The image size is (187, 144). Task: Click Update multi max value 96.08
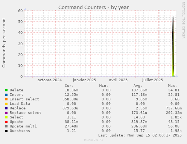(x=174, y=126)
